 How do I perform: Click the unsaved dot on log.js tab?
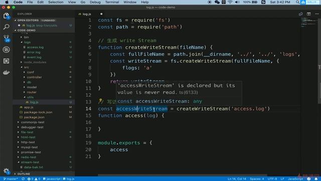(101, 14)
